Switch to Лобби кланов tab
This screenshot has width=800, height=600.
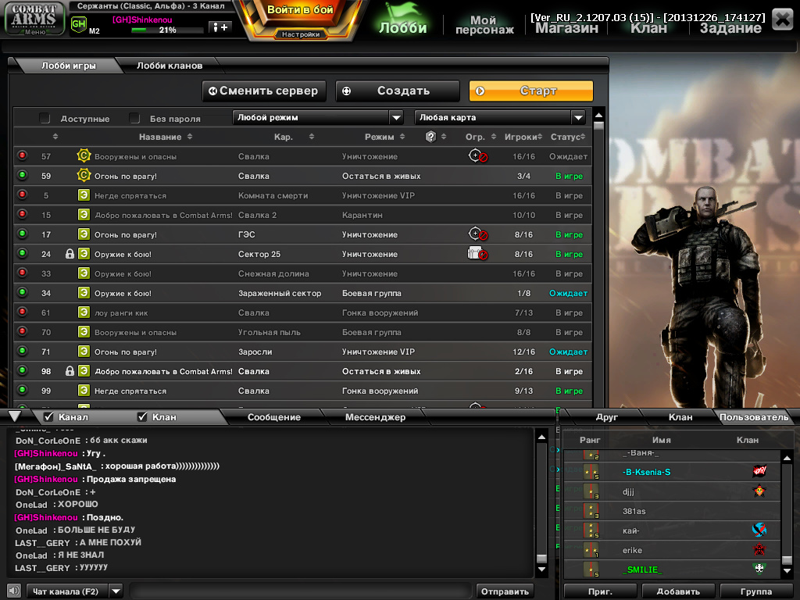coord(170,66)
